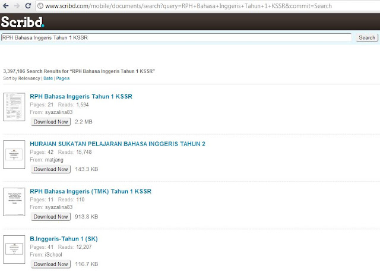Click the '913.8 KB' file size text
The height and width of the screenshot is (272, 380).
(87, 217)
